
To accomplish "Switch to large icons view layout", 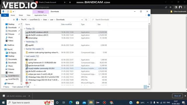I will tap(148, 87).
